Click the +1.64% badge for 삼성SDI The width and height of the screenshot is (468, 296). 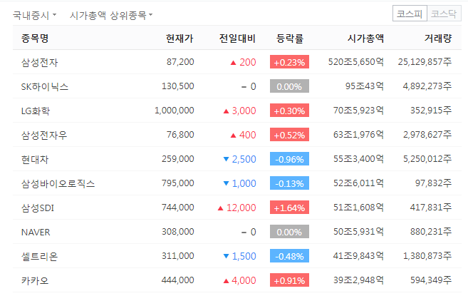pos(289,207)
